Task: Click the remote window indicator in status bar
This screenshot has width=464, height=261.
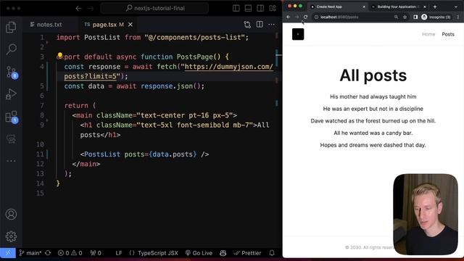Action: click(x=8, y=253)
